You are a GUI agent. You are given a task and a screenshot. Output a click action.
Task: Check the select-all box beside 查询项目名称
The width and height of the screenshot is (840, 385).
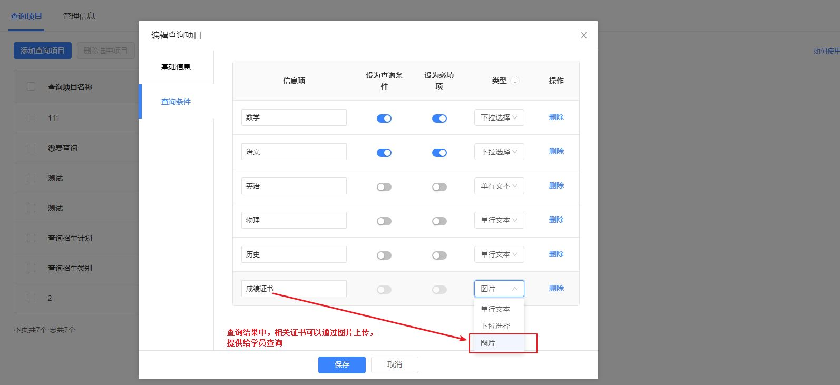(x=31, y=86)
